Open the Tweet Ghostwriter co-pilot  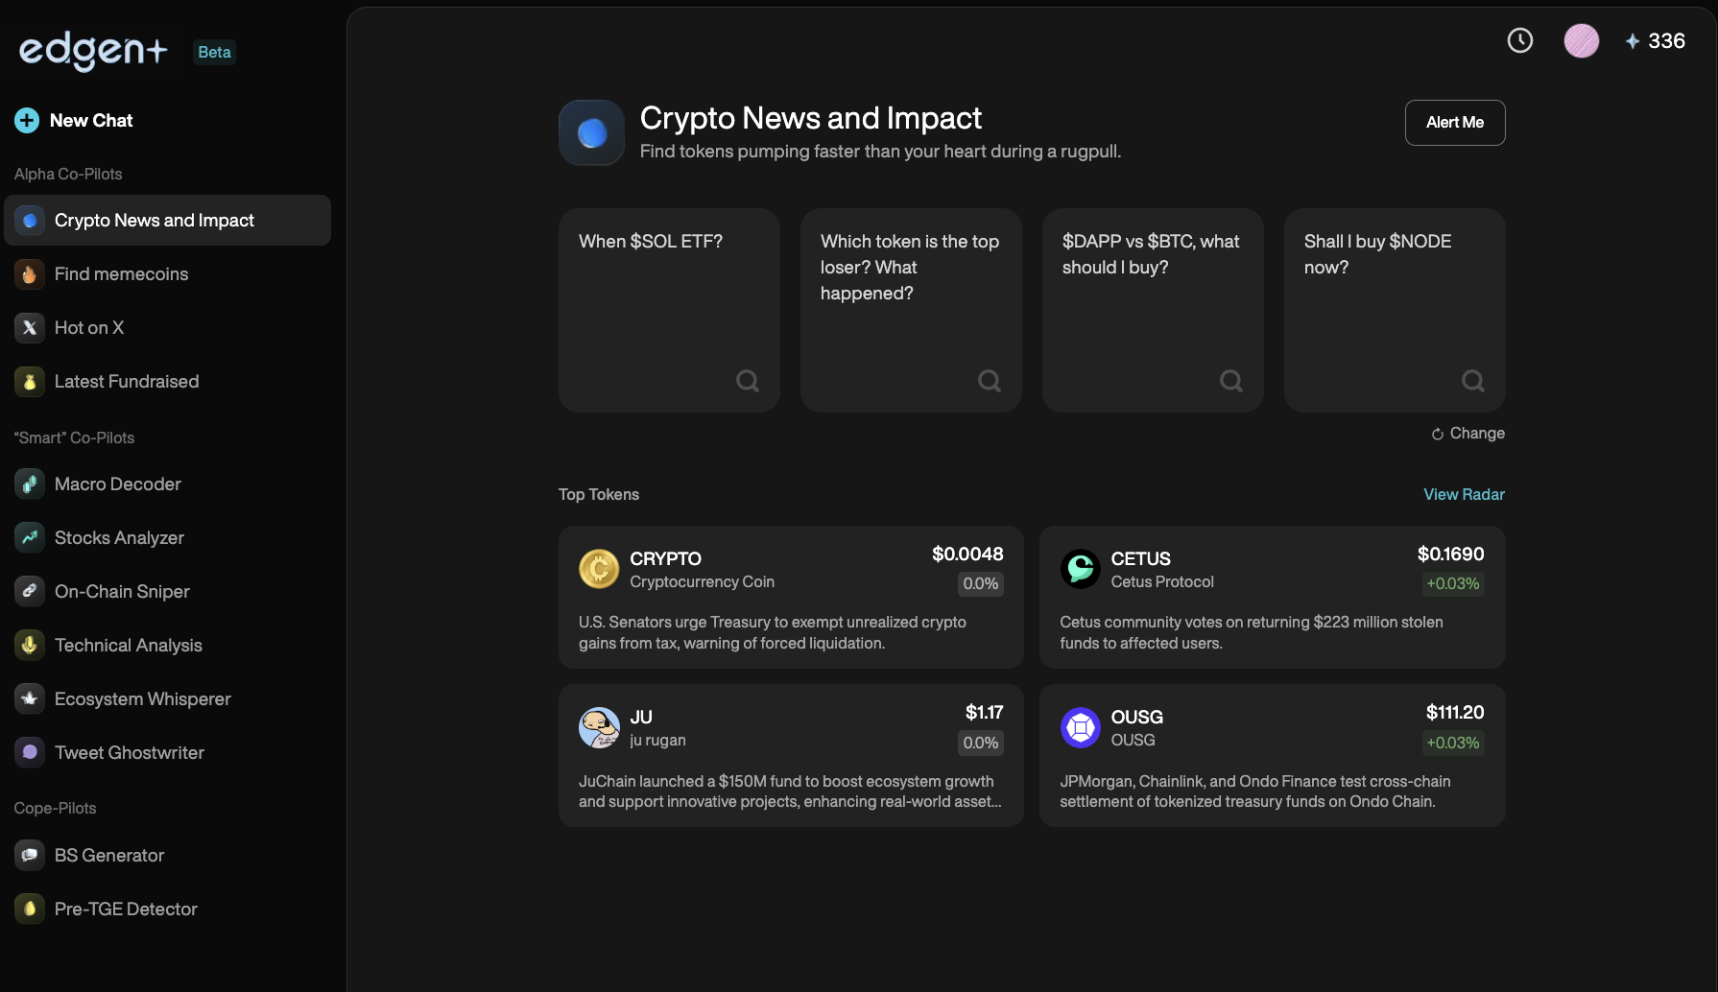(x=129, y=753)
